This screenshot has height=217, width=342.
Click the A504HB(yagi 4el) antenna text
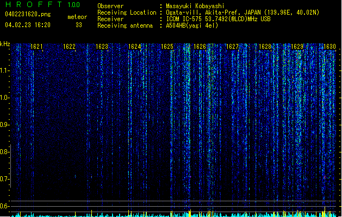point(192,25)
